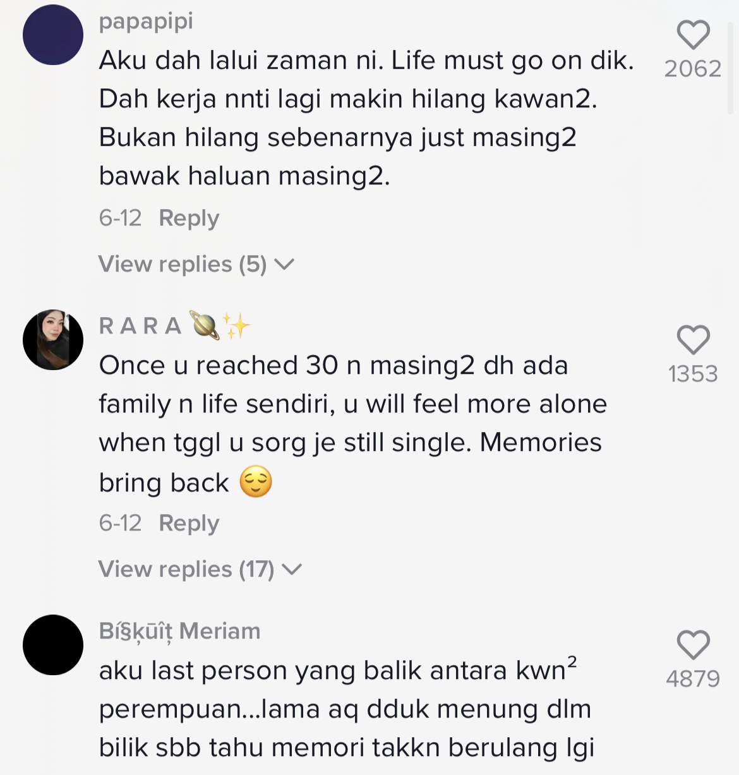Open Bí§ķūîț Meriam's black avatar
This screenshot has width=739, height=775.
[x=53, y=645]
